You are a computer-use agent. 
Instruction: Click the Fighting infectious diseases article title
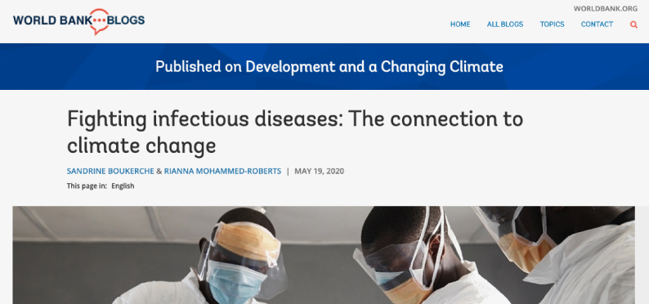pyautogui.click(x=295, y=132)
